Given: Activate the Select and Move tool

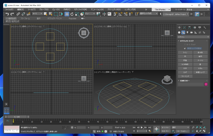Looking at the screenshot, I should tap(67, 14).
